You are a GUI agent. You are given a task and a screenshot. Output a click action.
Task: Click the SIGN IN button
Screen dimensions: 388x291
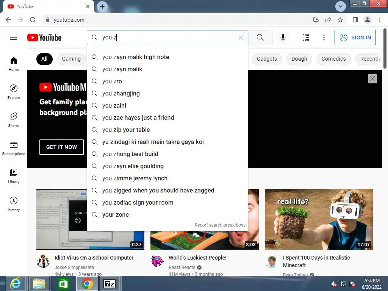coord(355,38)
